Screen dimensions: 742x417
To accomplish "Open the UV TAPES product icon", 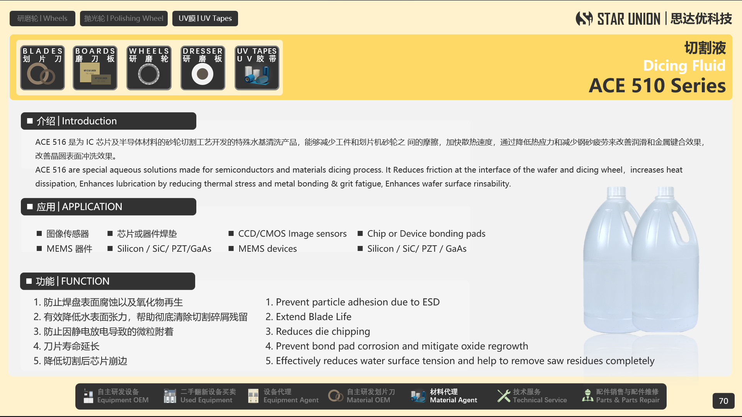I will pyautogui.click(x=257, y=68).
